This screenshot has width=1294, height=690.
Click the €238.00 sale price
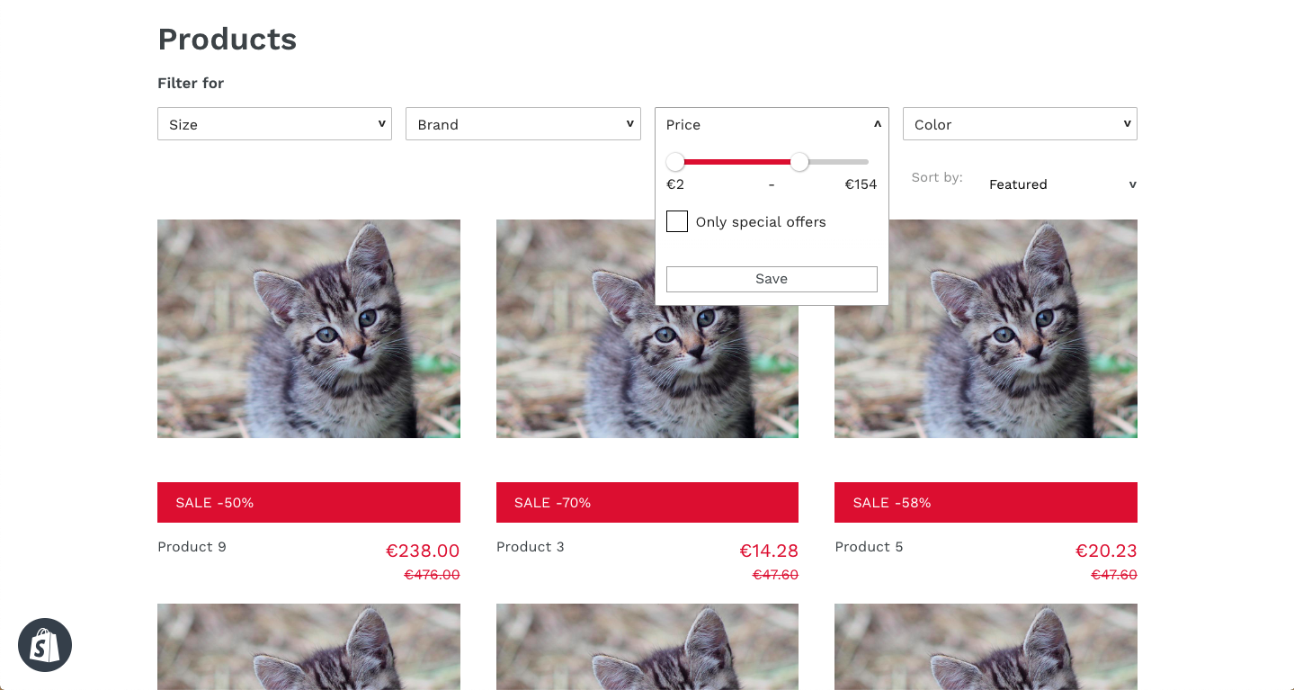(x=423, y=551)
